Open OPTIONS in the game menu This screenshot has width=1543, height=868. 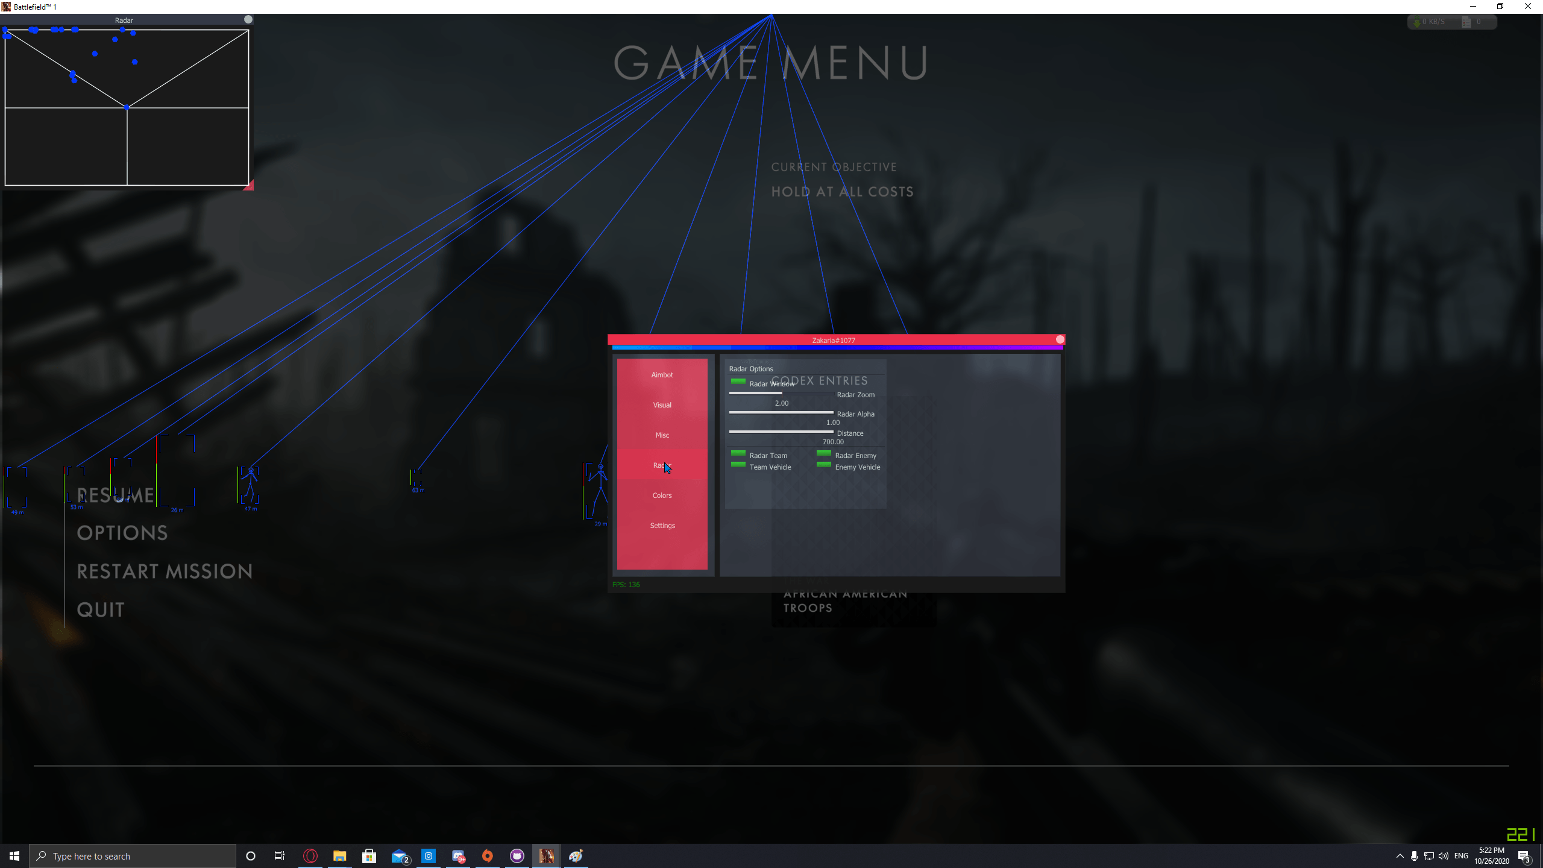click(x=122, y=533)
